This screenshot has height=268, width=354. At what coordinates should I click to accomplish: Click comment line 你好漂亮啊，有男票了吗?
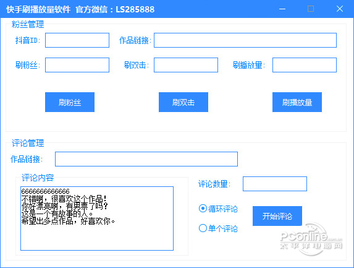[65, 206]
